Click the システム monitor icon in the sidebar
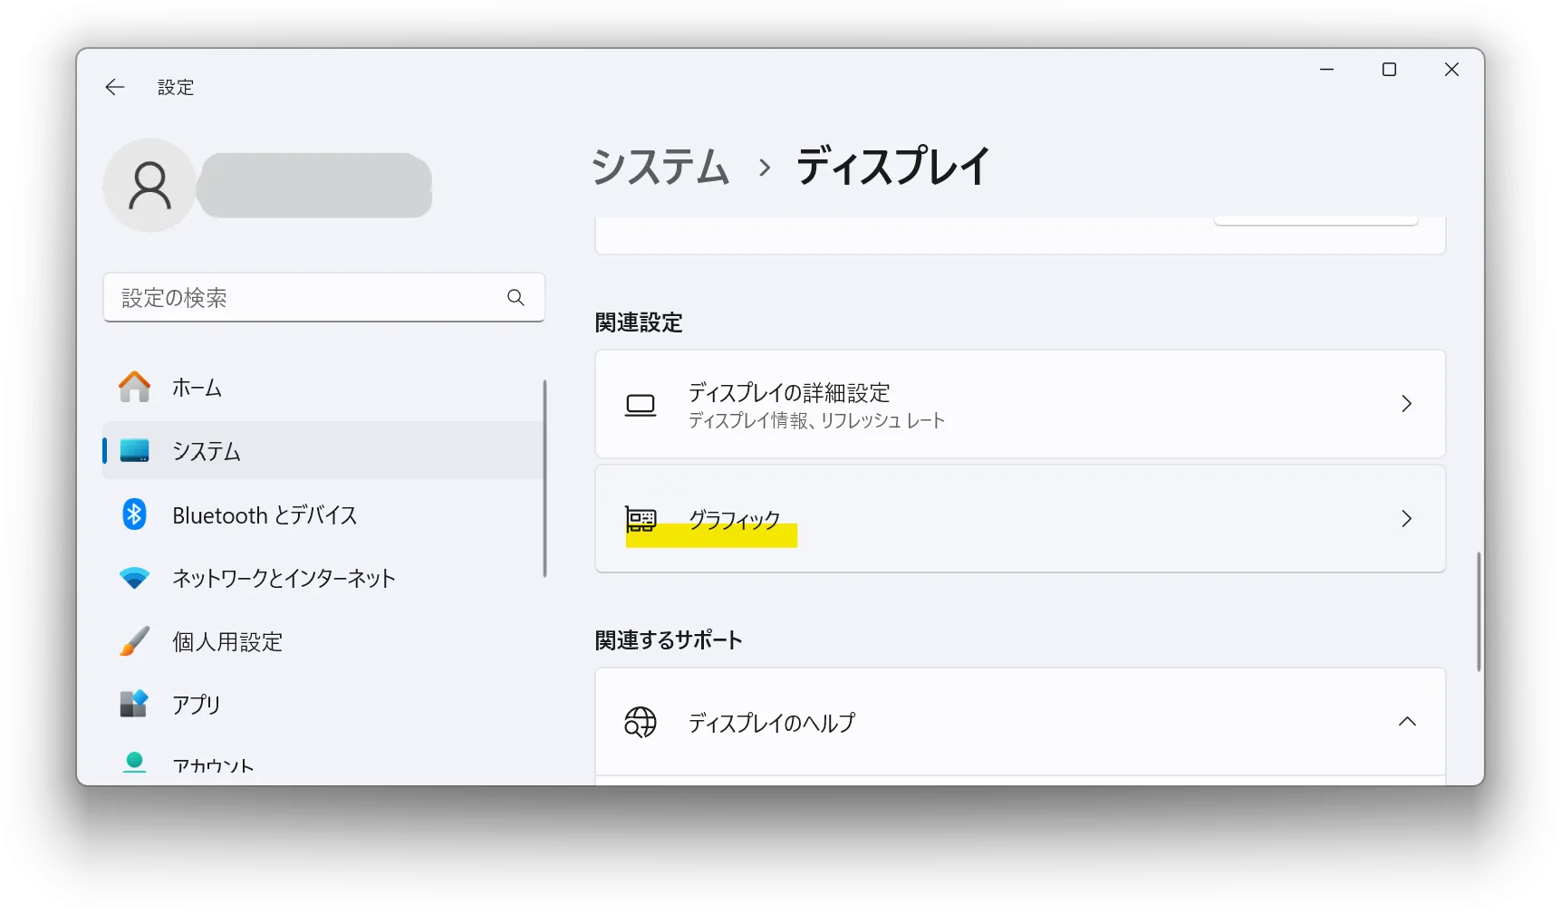 click(135, 450)
